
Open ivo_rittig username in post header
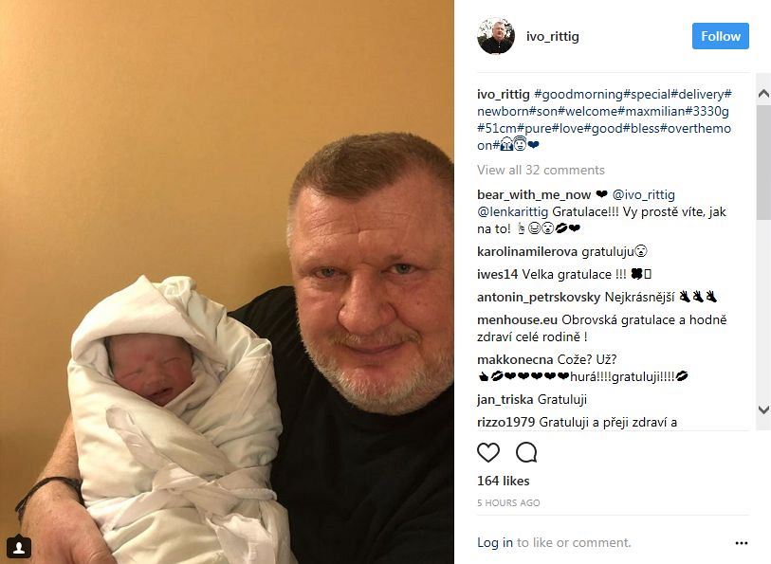(x=553, y=37)
